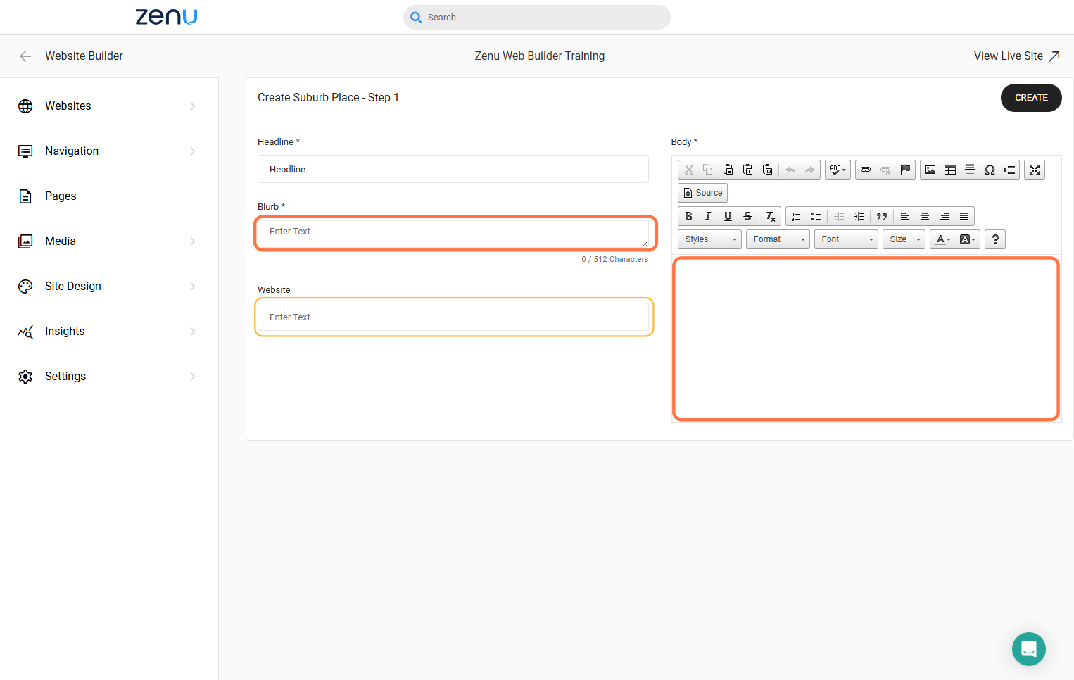Switch editor to Source view

point(702,193)
